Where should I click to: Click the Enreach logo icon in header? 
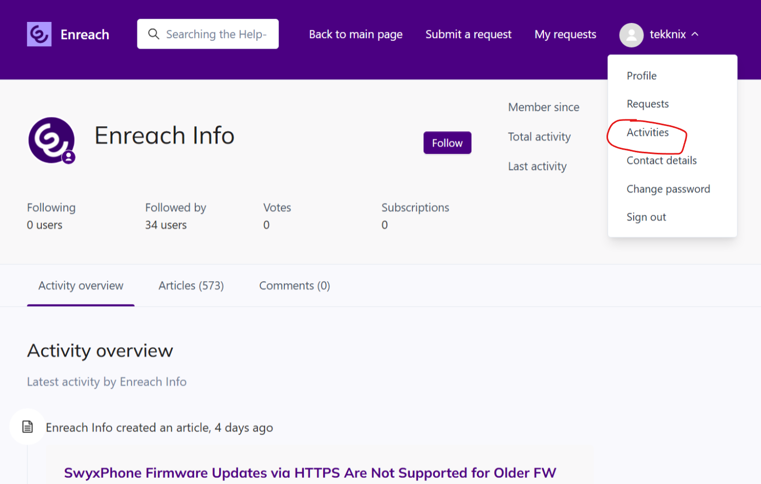point(39,34)
